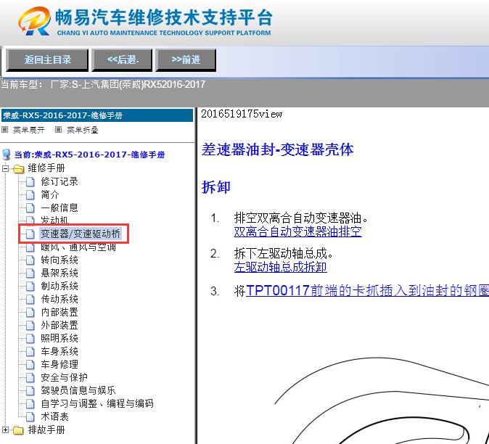The width and height of the screenshot is (489, 444).
Task: Click the page icon next to 制动系统
Action: [x=30, y=286]
